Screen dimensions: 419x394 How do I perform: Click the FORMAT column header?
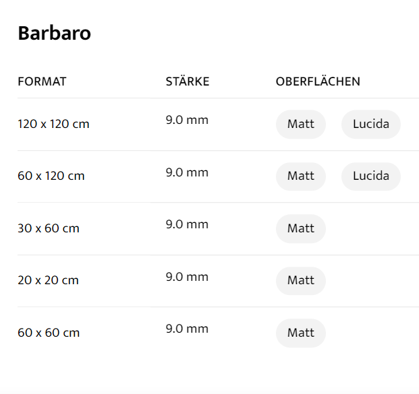[42, 81]
